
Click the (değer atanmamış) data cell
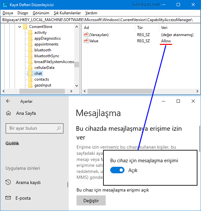click(177, 35)
